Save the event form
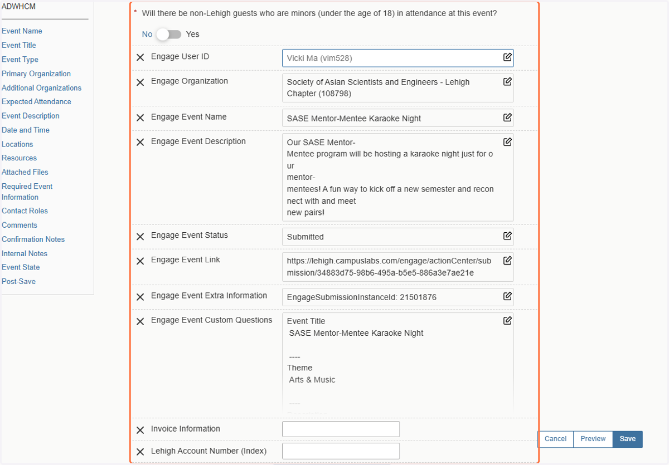Image resolution: width=669 pixels, height=465 pixels. [x=628, y=439]
